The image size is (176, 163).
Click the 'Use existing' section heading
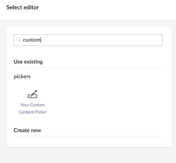[x=28, y=62]
